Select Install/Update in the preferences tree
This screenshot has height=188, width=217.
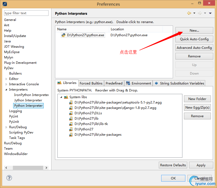(15, 36)
